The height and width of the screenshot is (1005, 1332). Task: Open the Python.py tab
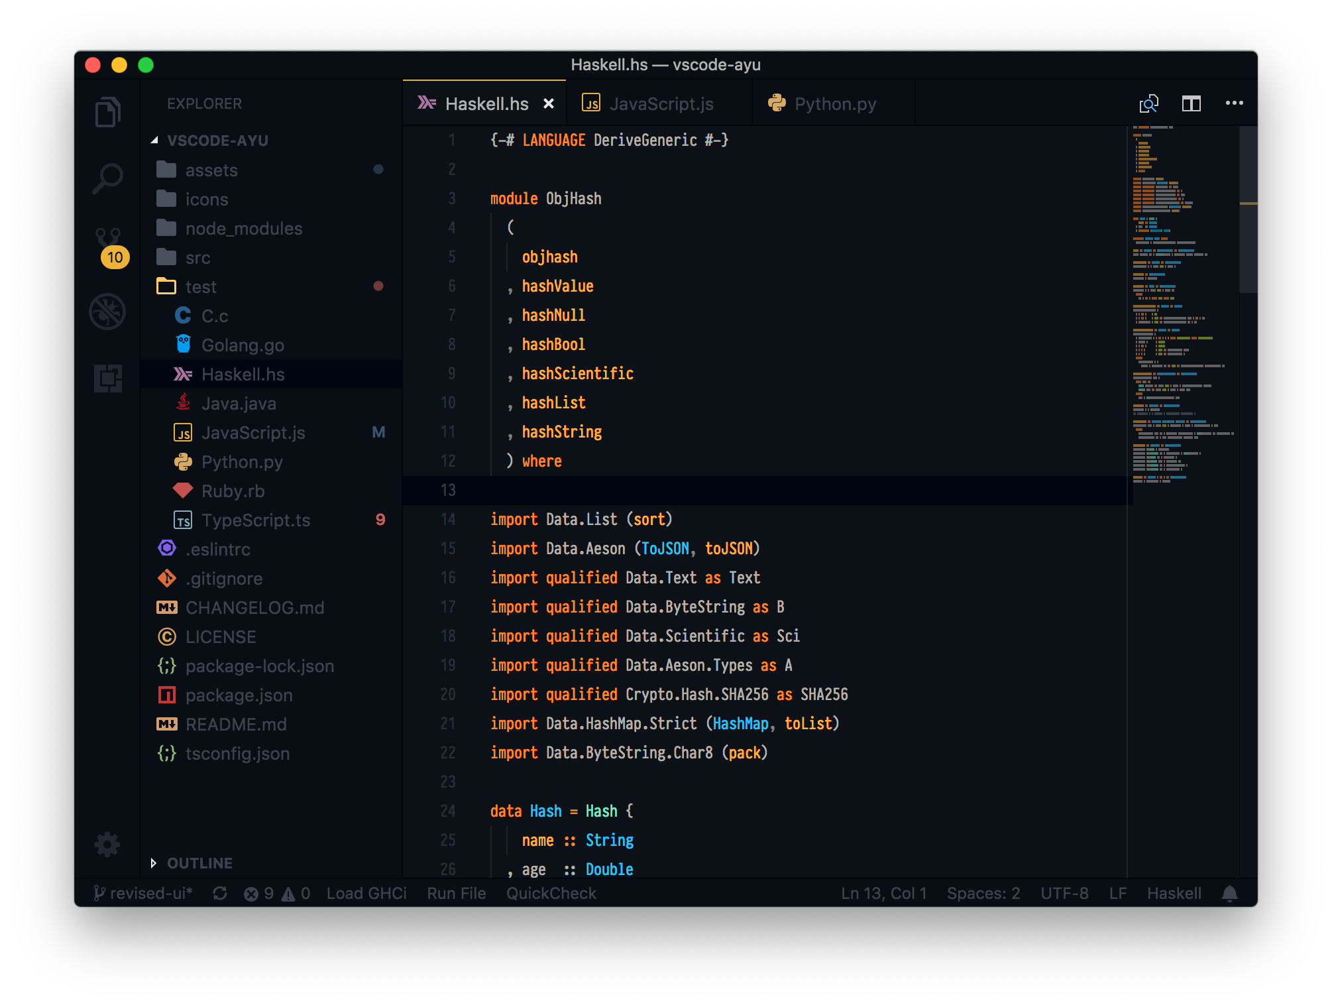[x=835, y=103]
